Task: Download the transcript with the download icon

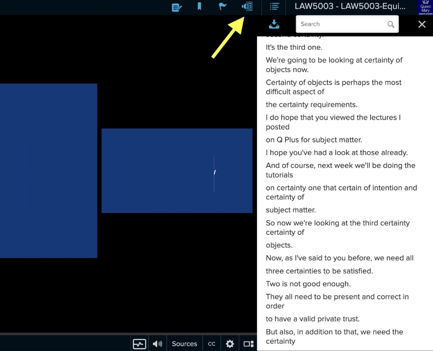Action: (274, 24)
